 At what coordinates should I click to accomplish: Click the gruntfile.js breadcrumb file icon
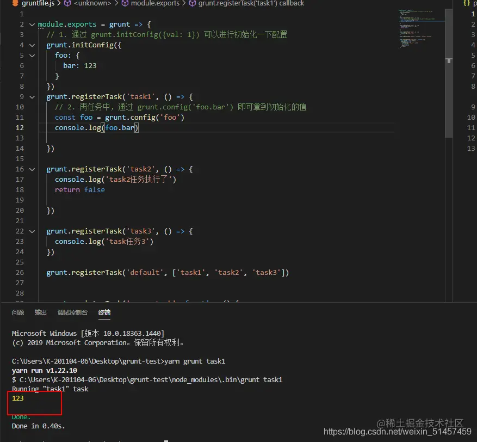point(15,3)
